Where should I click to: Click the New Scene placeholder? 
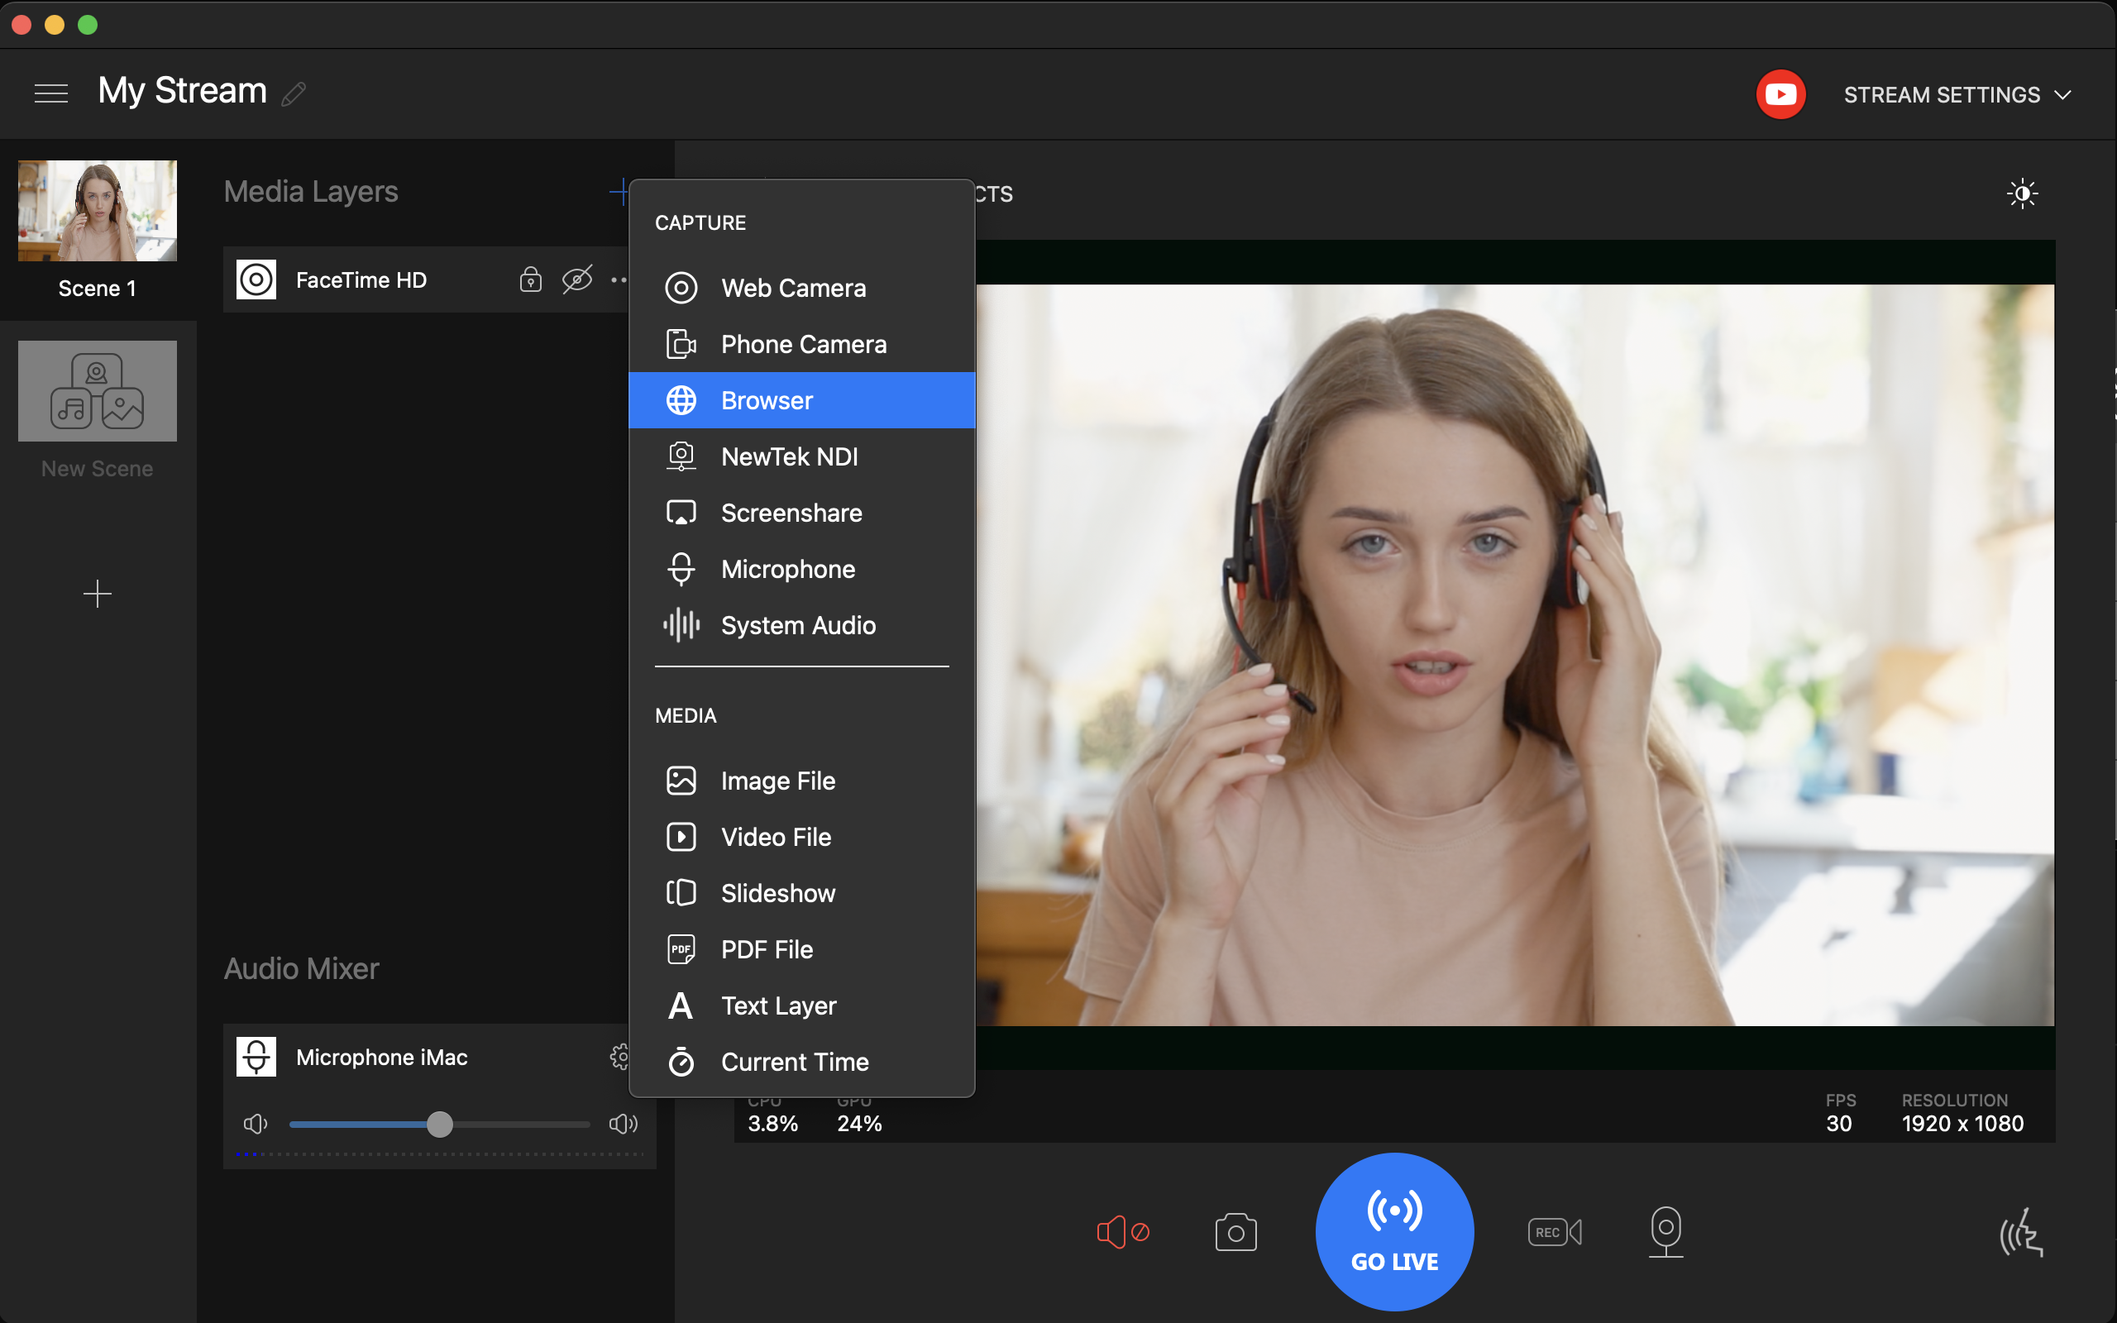(x=97, y=391)
